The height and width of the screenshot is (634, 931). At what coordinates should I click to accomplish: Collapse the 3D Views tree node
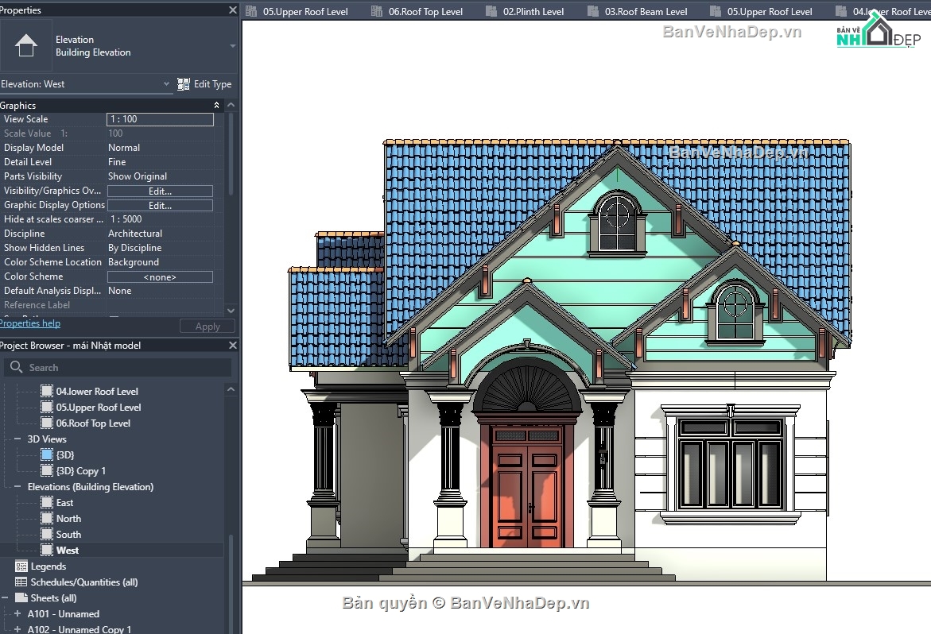pyautogui.click(x=17, y=439)
